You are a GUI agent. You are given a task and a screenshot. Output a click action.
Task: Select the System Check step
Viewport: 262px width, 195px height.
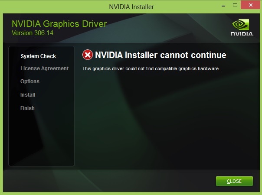[38, 56]
